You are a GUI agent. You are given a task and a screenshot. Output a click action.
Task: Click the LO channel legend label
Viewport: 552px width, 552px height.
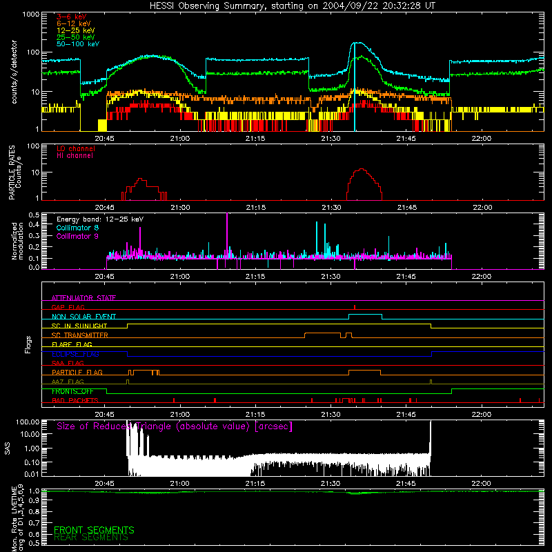(x=76, y=148)
